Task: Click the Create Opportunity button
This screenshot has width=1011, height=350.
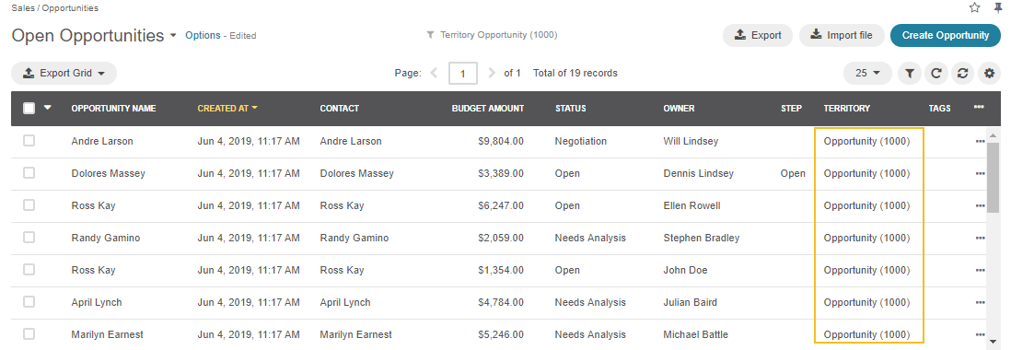Action: (x=946, y=35)
